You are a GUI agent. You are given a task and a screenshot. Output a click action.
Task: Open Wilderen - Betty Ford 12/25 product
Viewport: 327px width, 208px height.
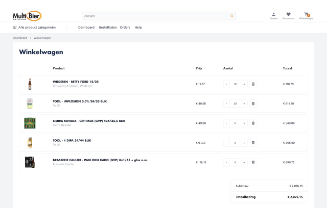pos(76,82)
